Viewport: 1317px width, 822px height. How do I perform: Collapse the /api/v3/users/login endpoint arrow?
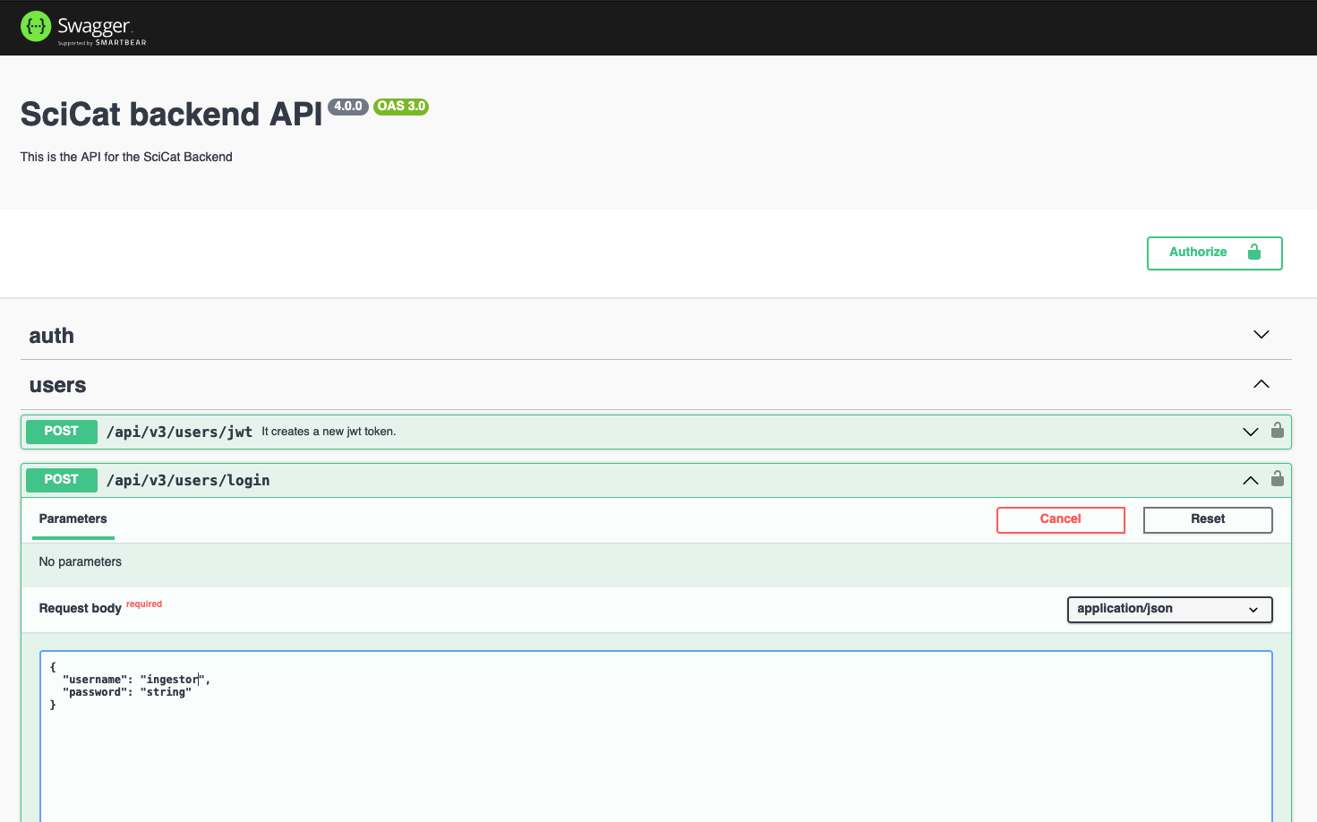[1250, 481]
